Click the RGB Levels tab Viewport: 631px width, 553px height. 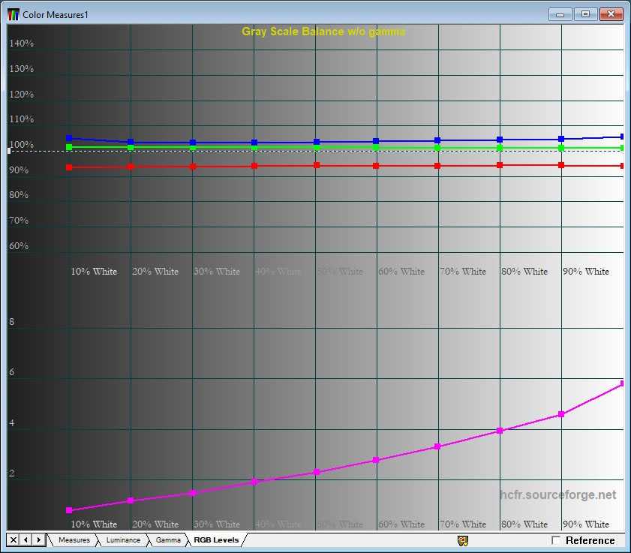(216, 540)
